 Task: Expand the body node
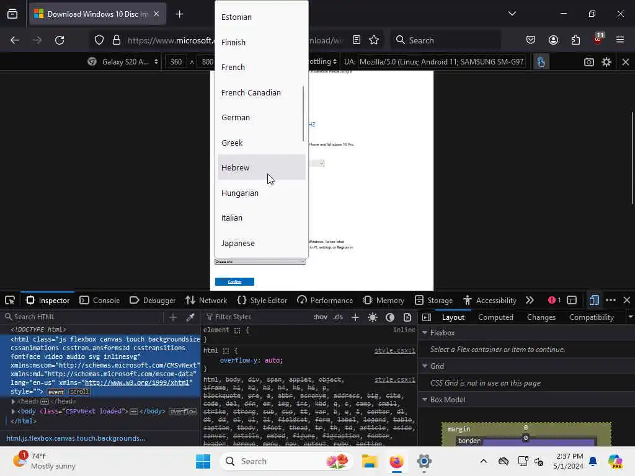click(x=14, y=412)
